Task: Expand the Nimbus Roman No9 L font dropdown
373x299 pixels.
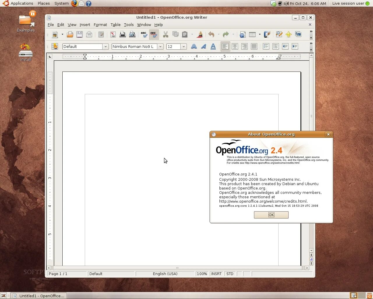Action: (x=160, y=46)
